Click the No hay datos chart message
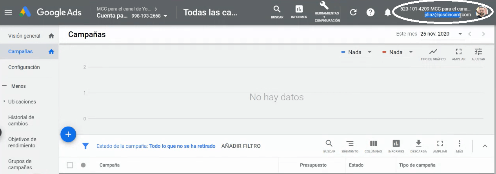Image resolution: width=496 pixels, height=174 pixels. [x=276, y=97]
